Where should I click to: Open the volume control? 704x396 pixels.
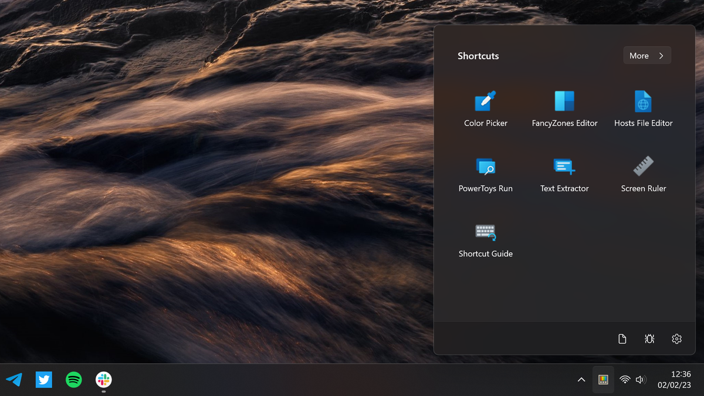tap(641, 380)
